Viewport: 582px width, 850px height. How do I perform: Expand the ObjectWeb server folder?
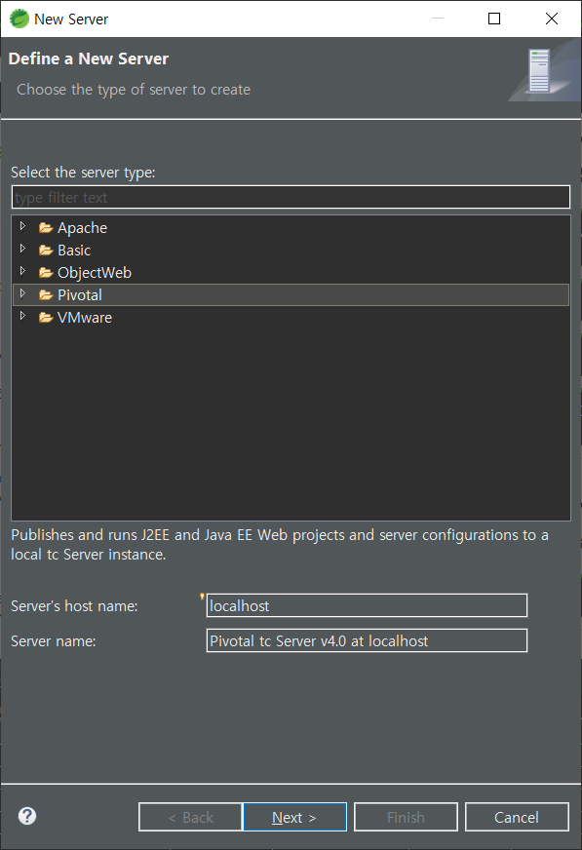pos(22,271)
